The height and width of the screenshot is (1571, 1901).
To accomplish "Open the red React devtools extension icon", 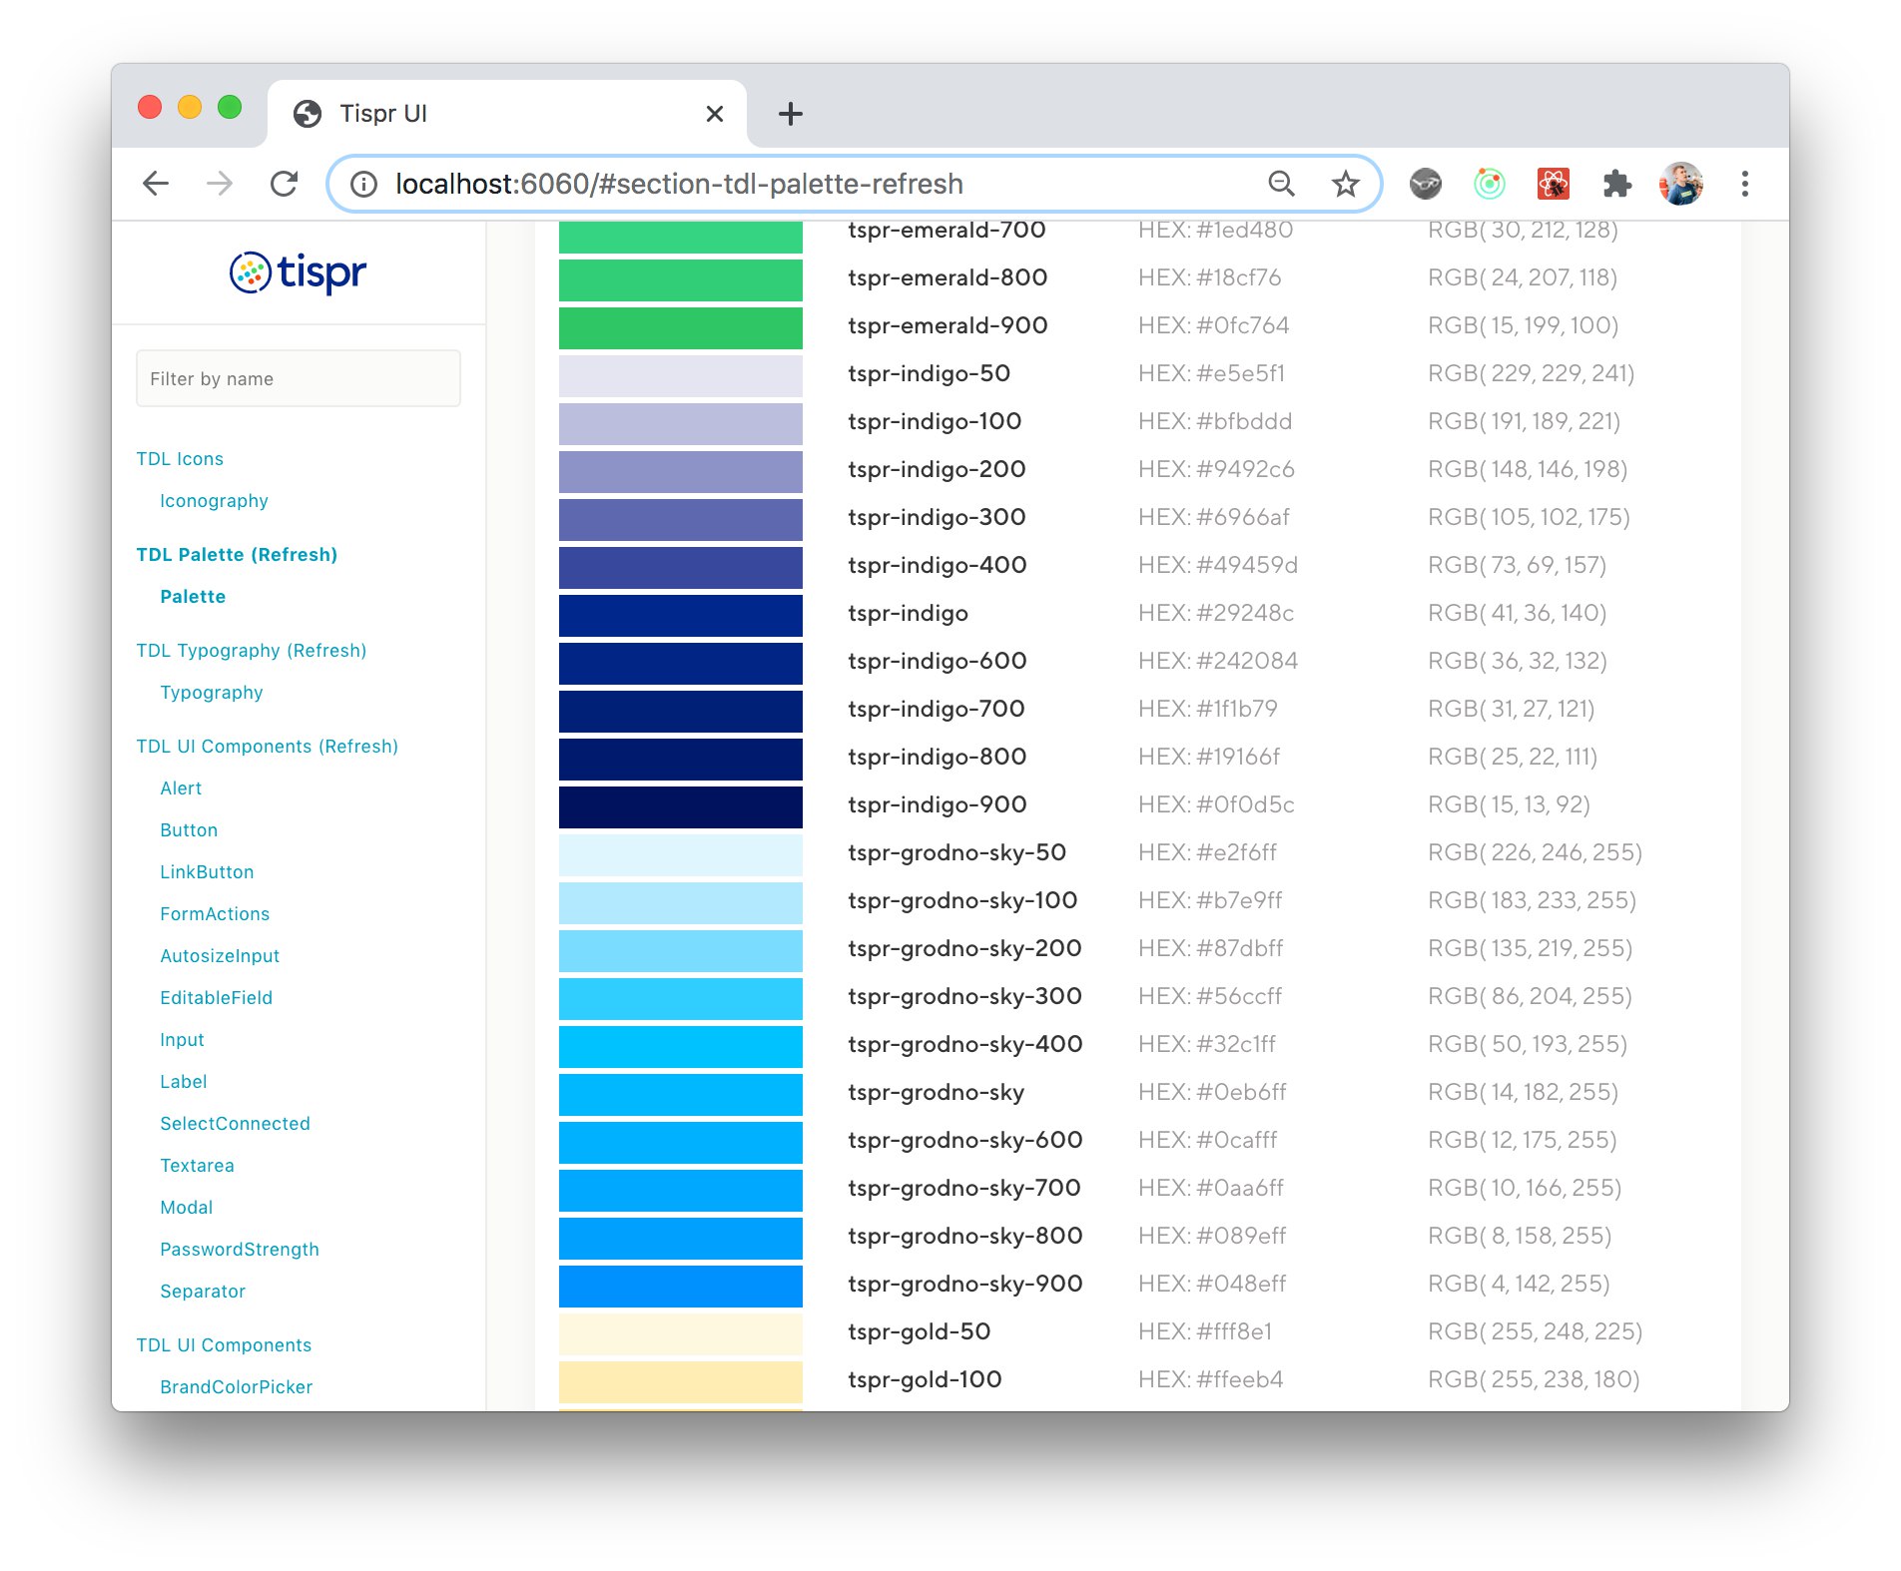I will point(1553,184).
